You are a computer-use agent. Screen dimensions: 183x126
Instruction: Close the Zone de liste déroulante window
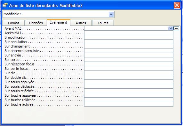point(177,5)
